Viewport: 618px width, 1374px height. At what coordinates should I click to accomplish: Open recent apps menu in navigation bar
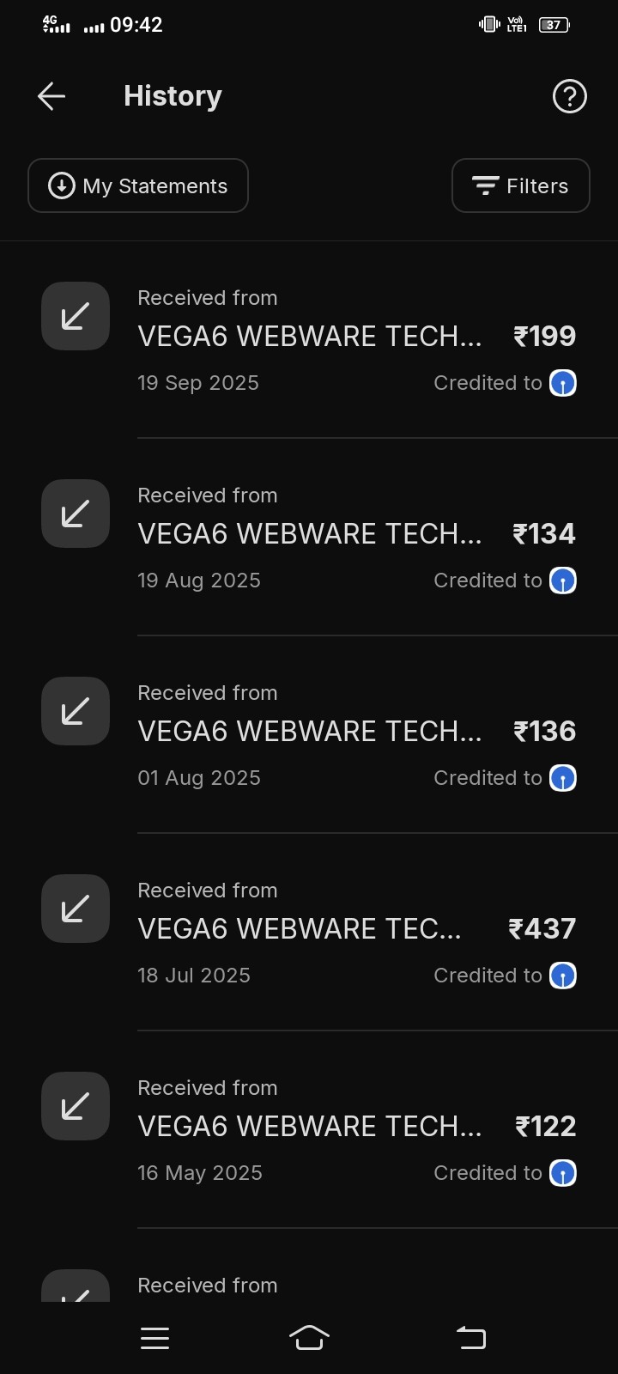[x=154, y=1338]
